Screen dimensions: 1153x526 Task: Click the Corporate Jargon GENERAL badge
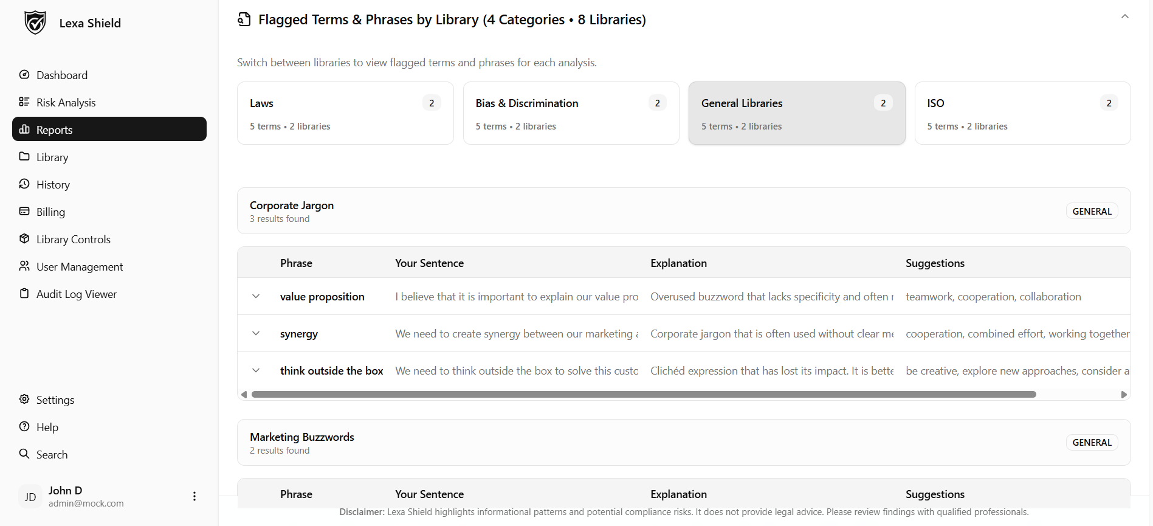[x=1092, y=211]
